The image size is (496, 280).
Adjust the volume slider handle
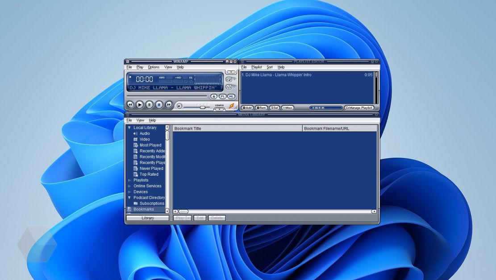click(x=202, y=107)
